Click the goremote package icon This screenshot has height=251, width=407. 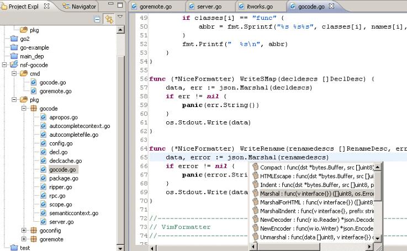34,239
